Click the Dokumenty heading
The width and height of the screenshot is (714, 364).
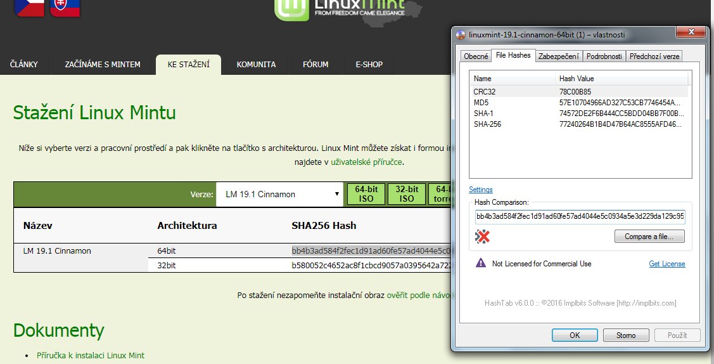point(59,330)
